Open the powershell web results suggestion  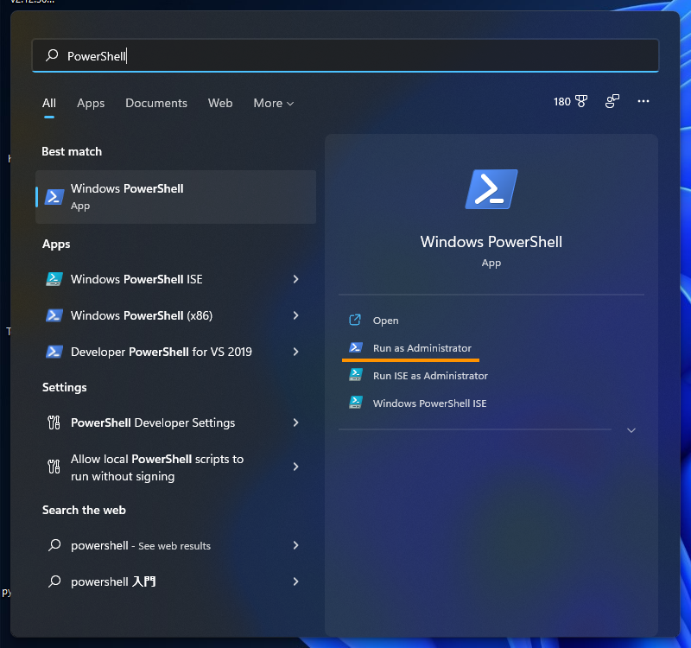140,545
